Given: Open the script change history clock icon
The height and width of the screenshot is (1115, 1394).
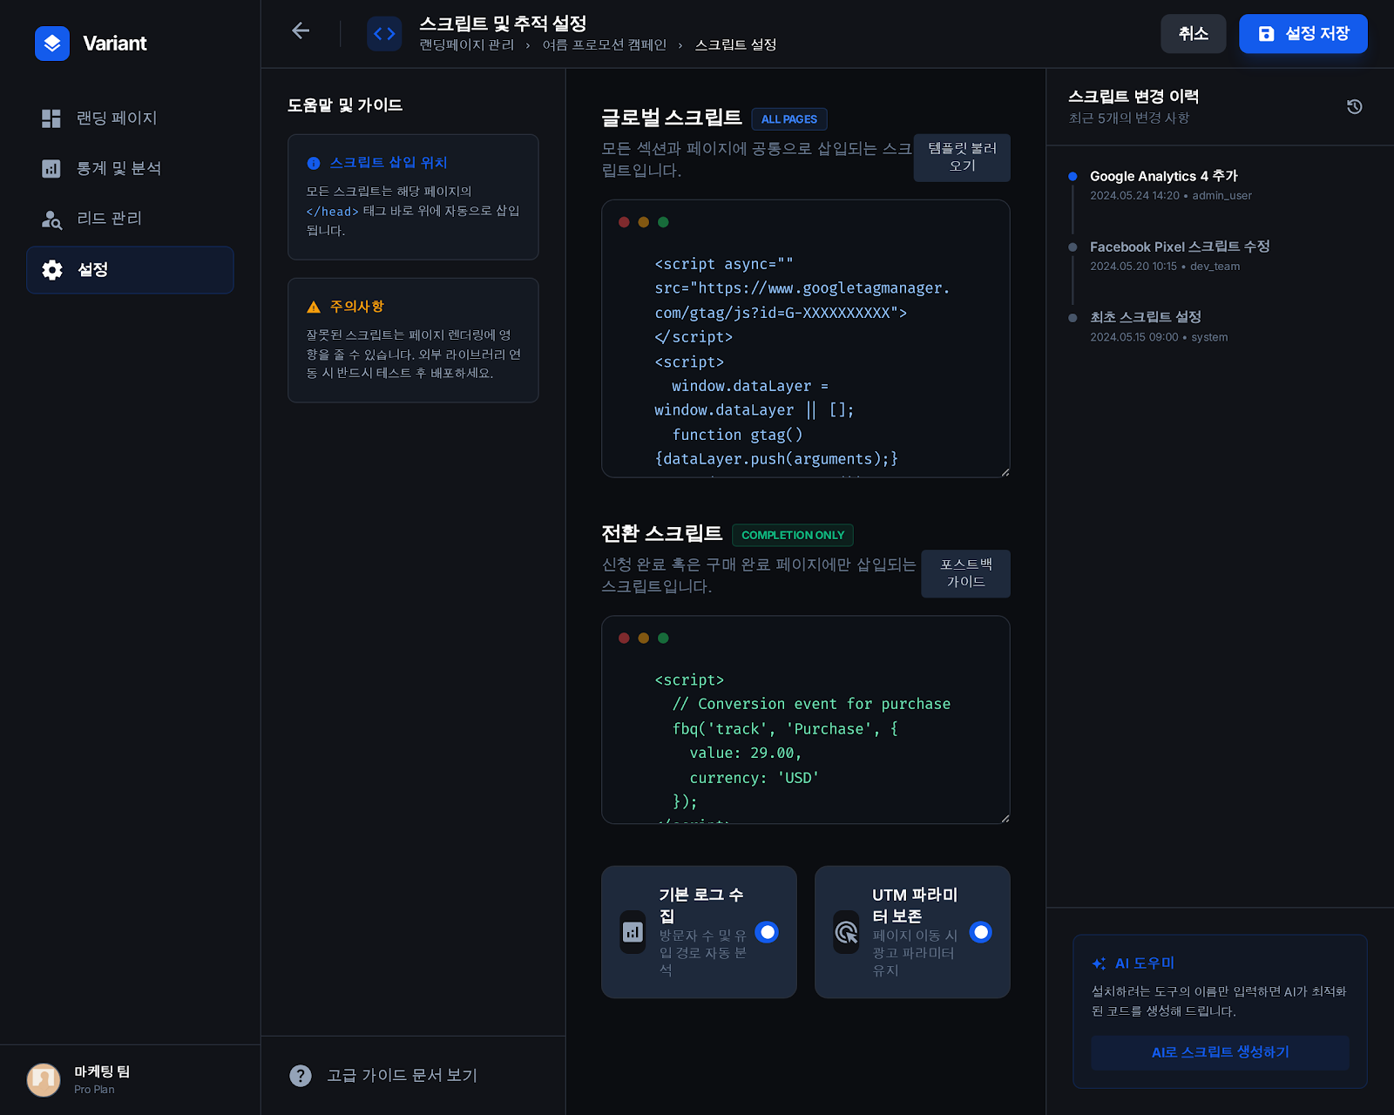Looking at the screenshot, I should coord(1354,106).
